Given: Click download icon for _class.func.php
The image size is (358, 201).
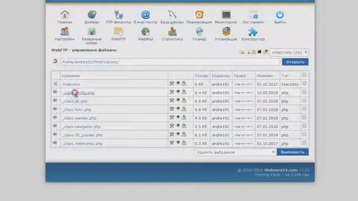Looking at the screenshot, I should click(184, 109).
